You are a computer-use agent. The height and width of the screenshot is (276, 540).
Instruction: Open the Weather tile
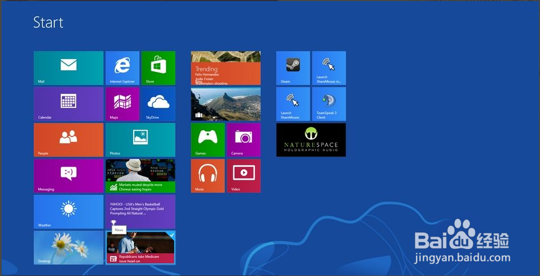[69, 212]
